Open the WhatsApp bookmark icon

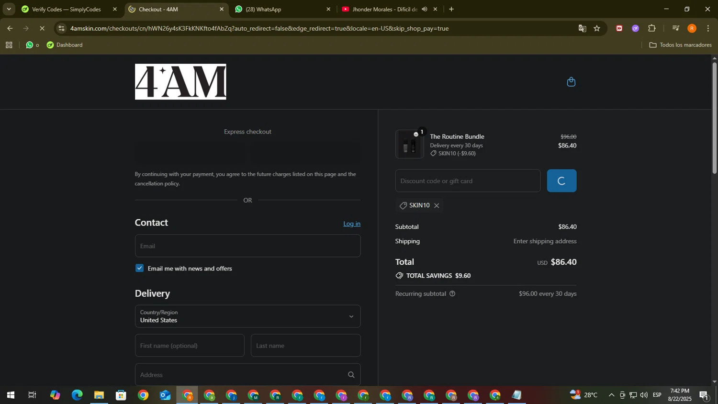[30, 45]
